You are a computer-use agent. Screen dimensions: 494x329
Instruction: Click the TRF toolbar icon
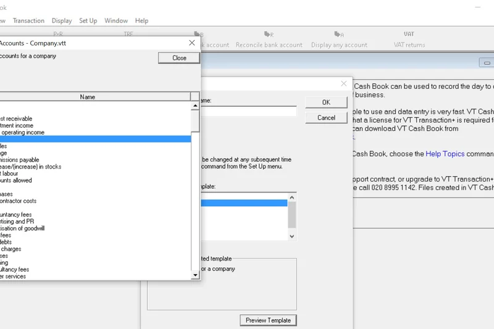coord(128,35)
